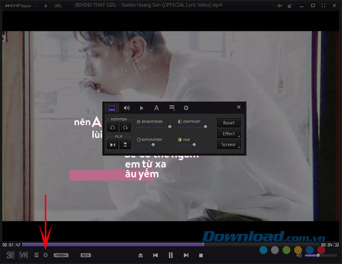Image resolution: width=342 pixels, height=264 pixels.
Task: Open the Video tab in control box
Action: click(112, 108)
